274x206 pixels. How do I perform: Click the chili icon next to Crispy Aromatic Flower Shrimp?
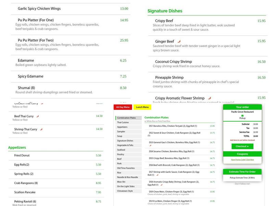(210, 98)
